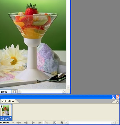Open the Forever looping options dropdown
This screenshot has height=125, width=120.
click(7, 122)
